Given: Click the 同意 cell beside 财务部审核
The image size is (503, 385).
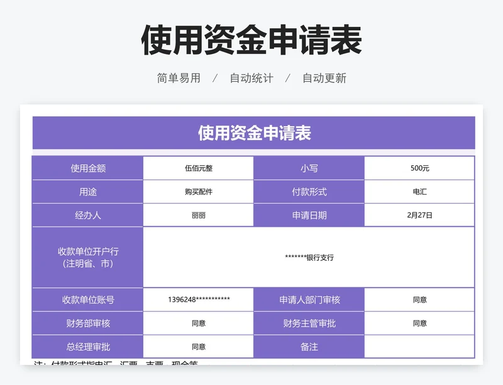Looking at the screenshot, I should pyautogui.click(x=199, y=322).
